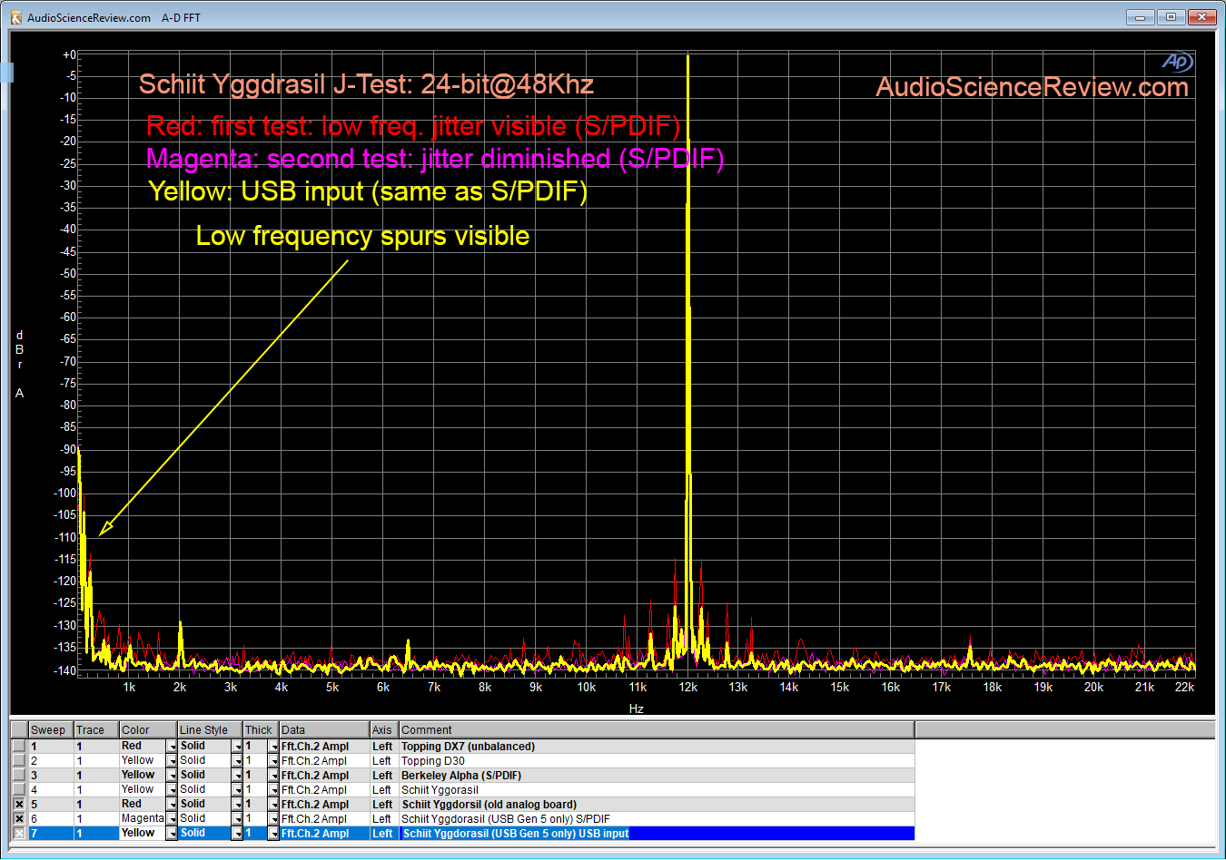Click sweep number 1 cell
The height and width of the screenshot is (860, 1226).
[51, 747]
